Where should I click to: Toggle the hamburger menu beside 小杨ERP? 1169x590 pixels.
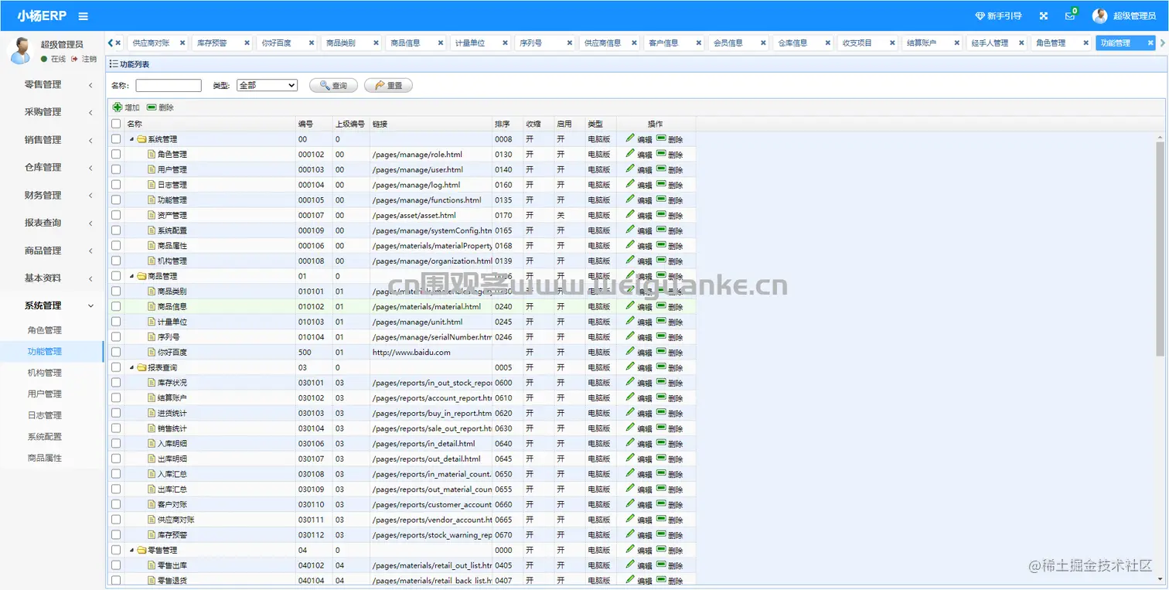[83, 16]
